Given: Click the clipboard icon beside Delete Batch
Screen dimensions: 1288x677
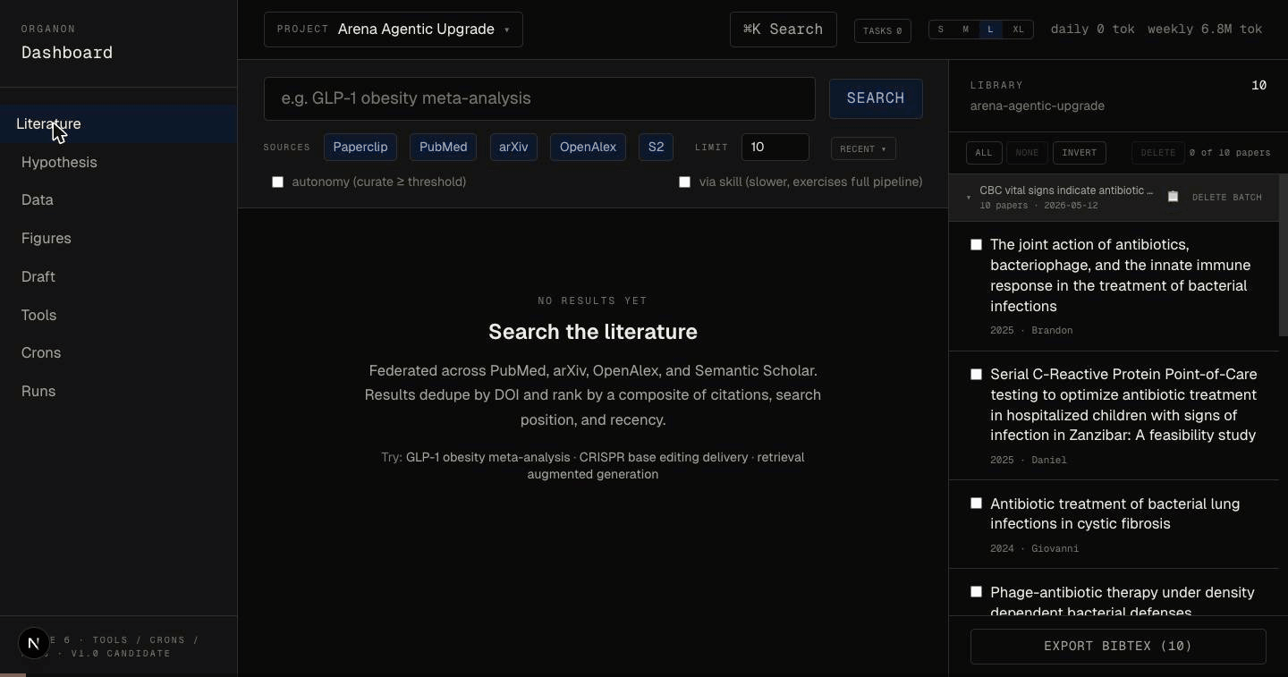Looking at the screenshot, I should 1173,197.
